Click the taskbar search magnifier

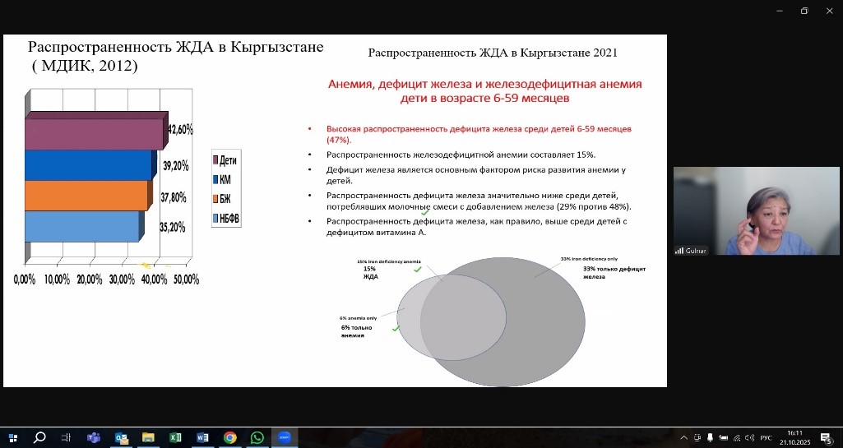coord(39,438)
